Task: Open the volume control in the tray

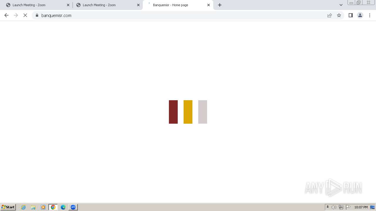Action: point(334,207)
